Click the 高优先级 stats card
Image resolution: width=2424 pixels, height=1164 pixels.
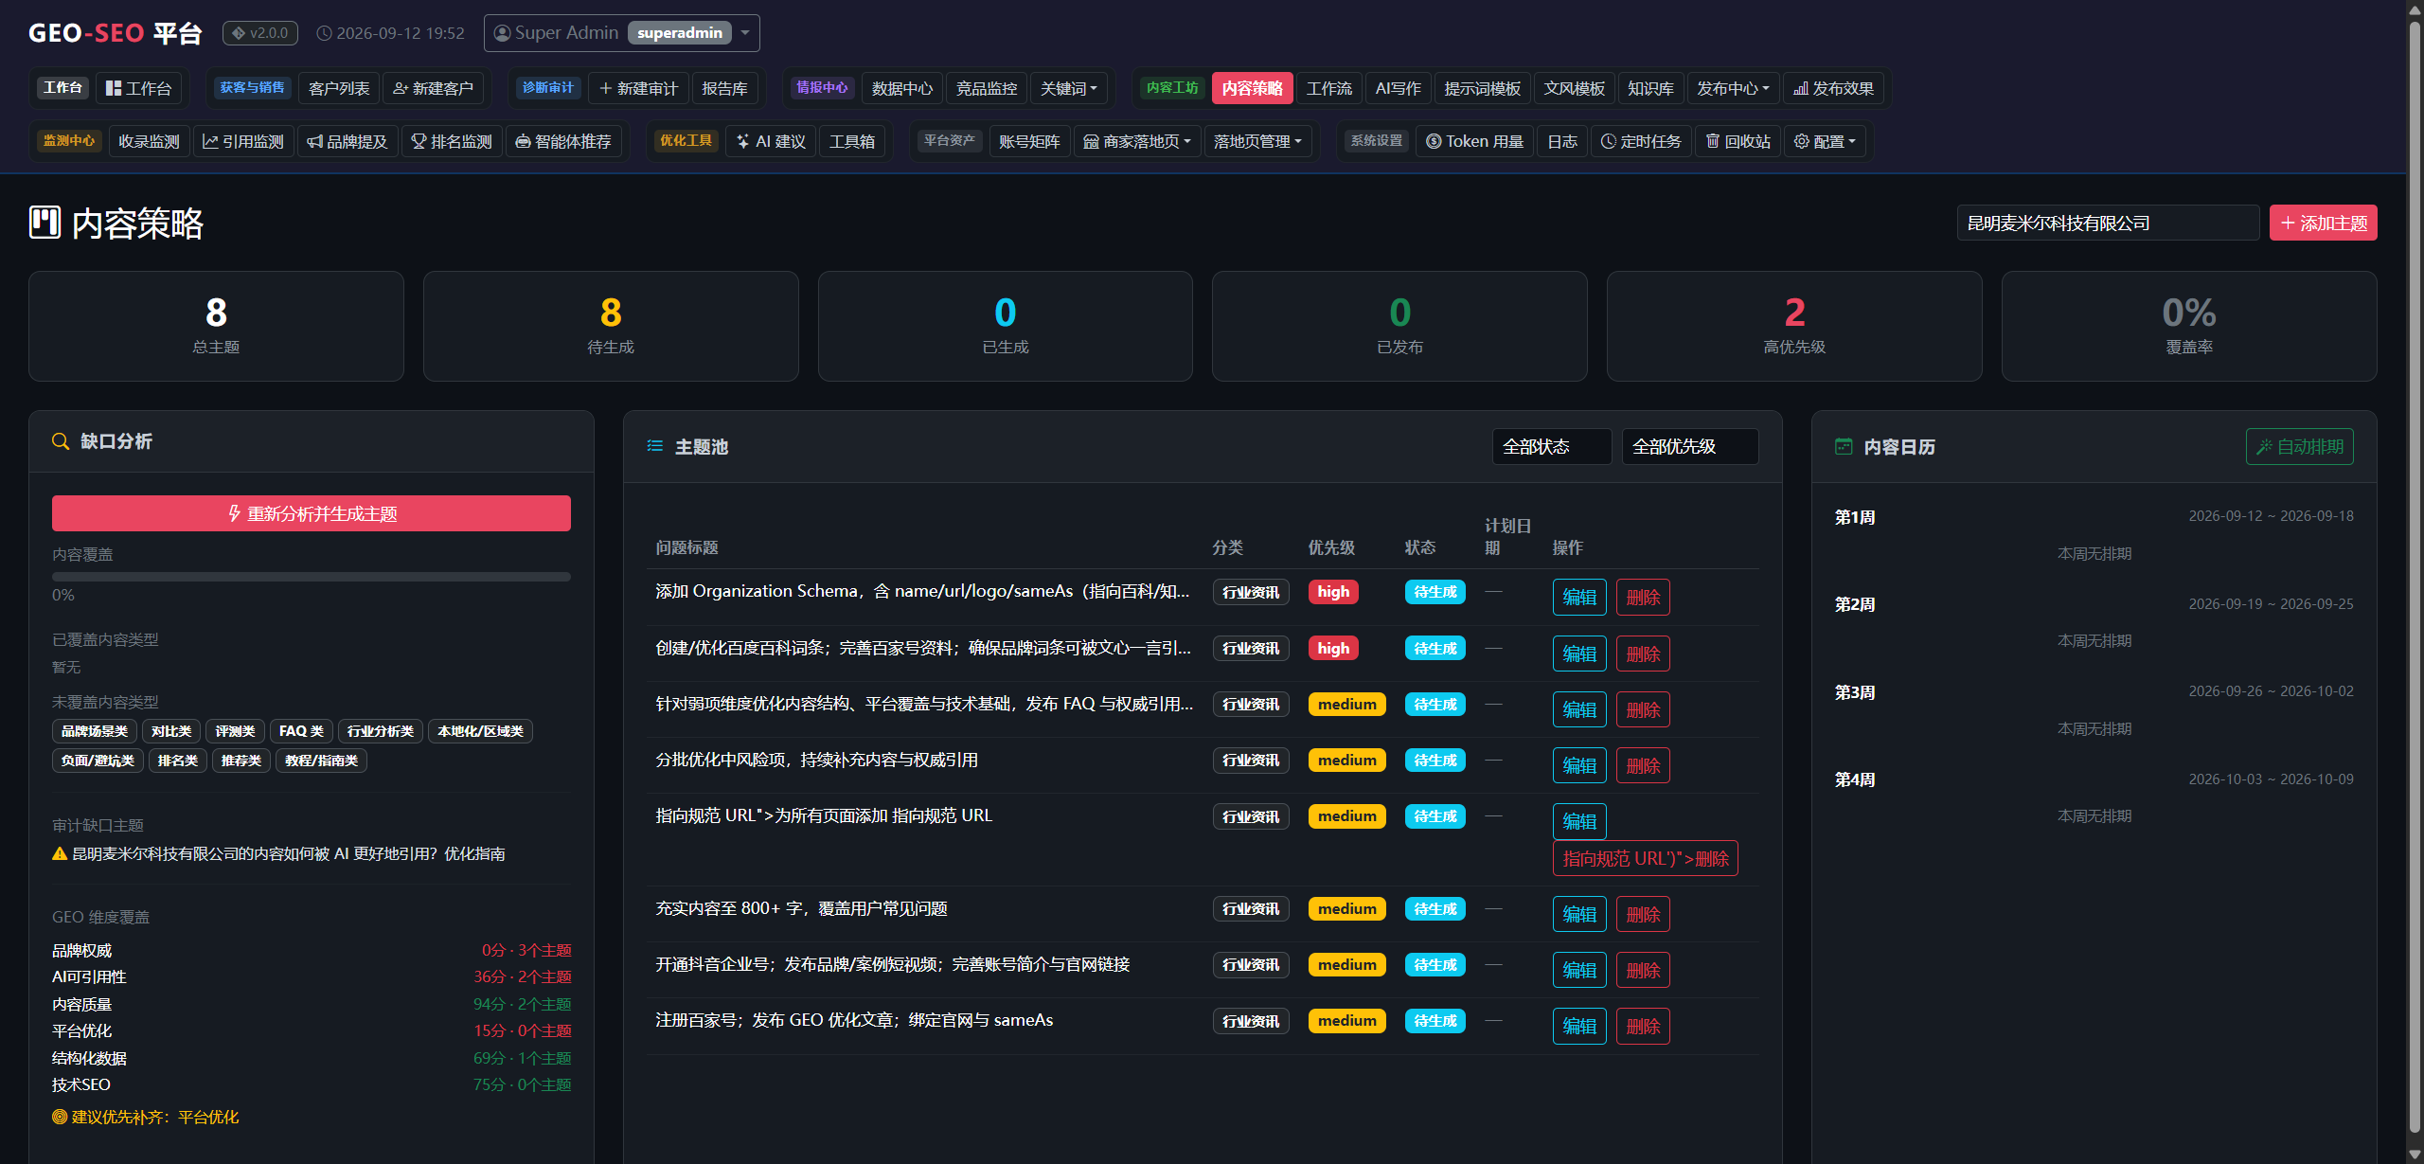click(1793, 326)
